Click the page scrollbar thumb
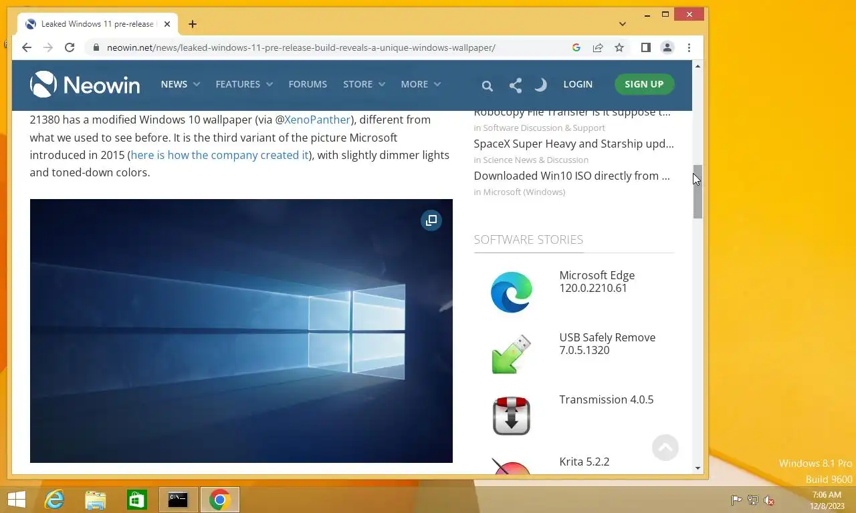 click(x=698, y=192)
